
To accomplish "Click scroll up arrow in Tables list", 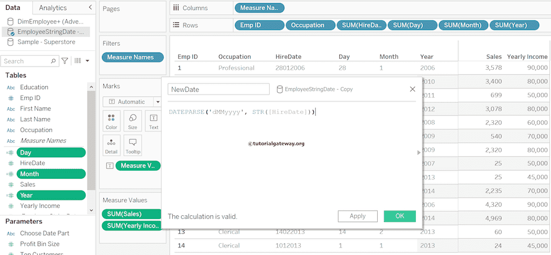I will [91, 88].
